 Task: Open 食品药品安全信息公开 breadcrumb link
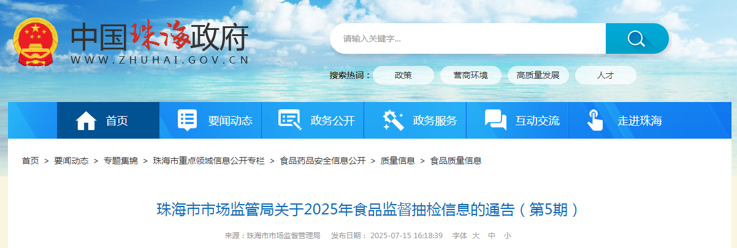click(x=323, y=161)
